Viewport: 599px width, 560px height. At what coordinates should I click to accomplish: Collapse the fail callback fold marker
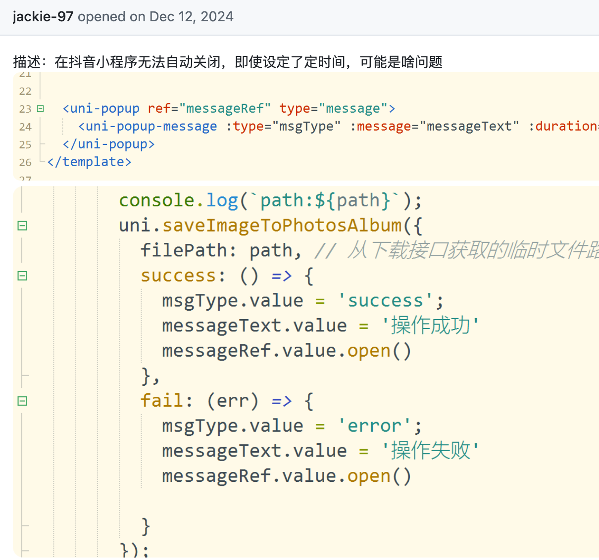pyautogui.click(x=22, y=401)
